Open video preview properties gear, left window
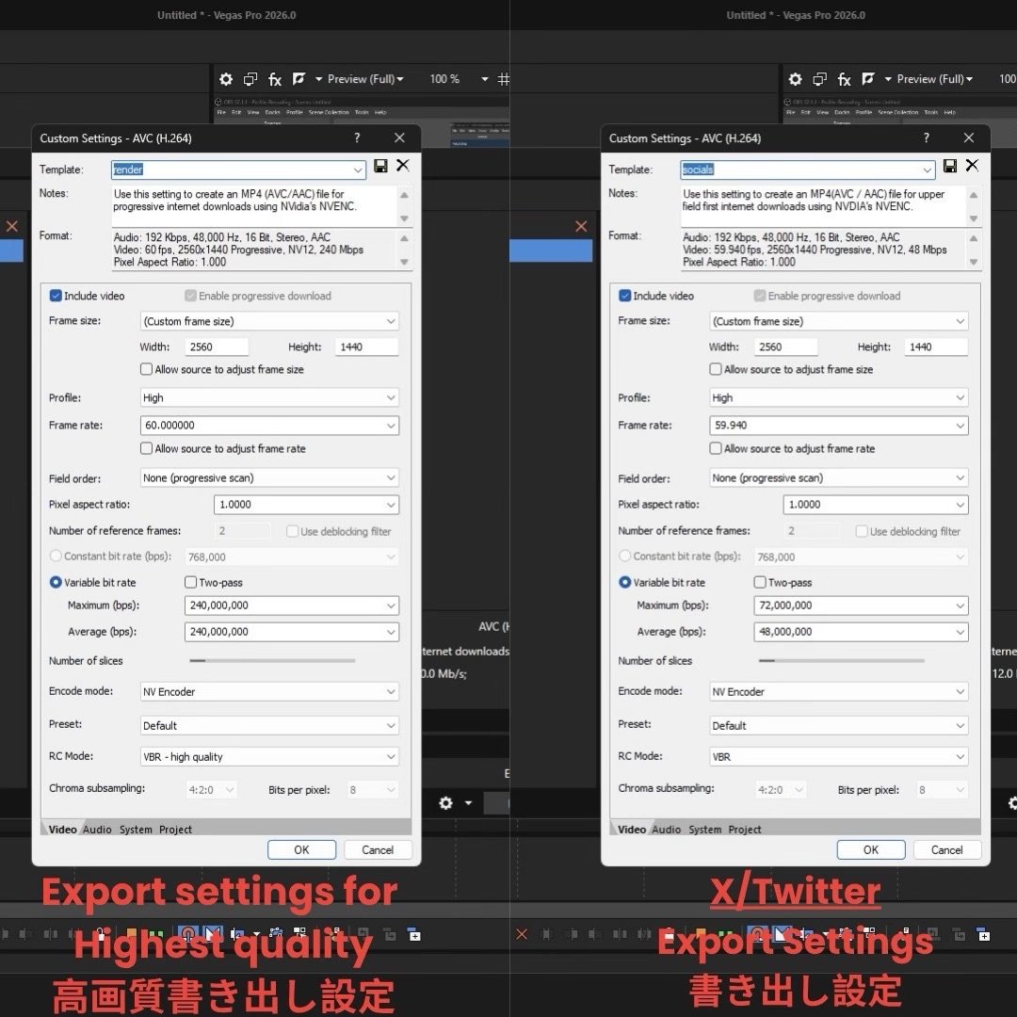 tap(226, 79)
